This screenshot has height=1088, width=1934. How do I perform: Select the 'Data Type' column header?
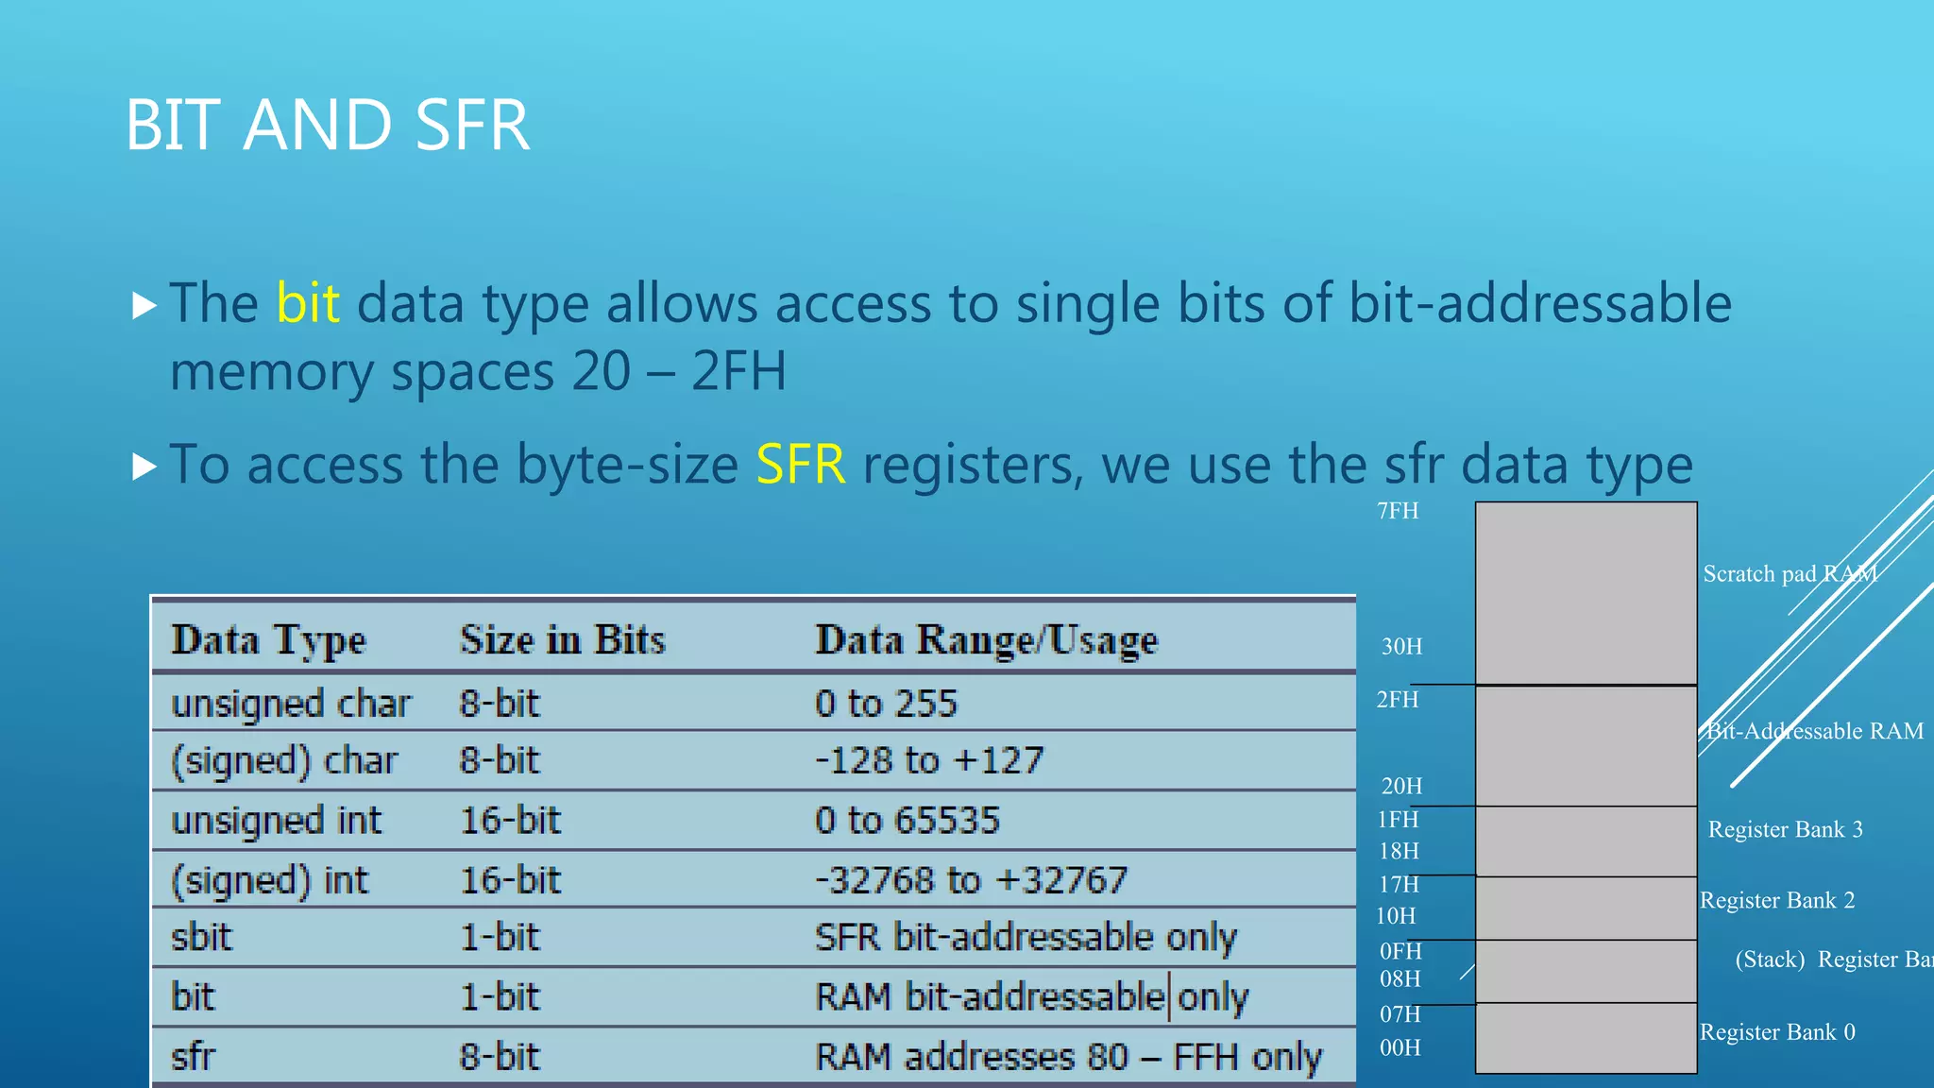coord(268,640)
